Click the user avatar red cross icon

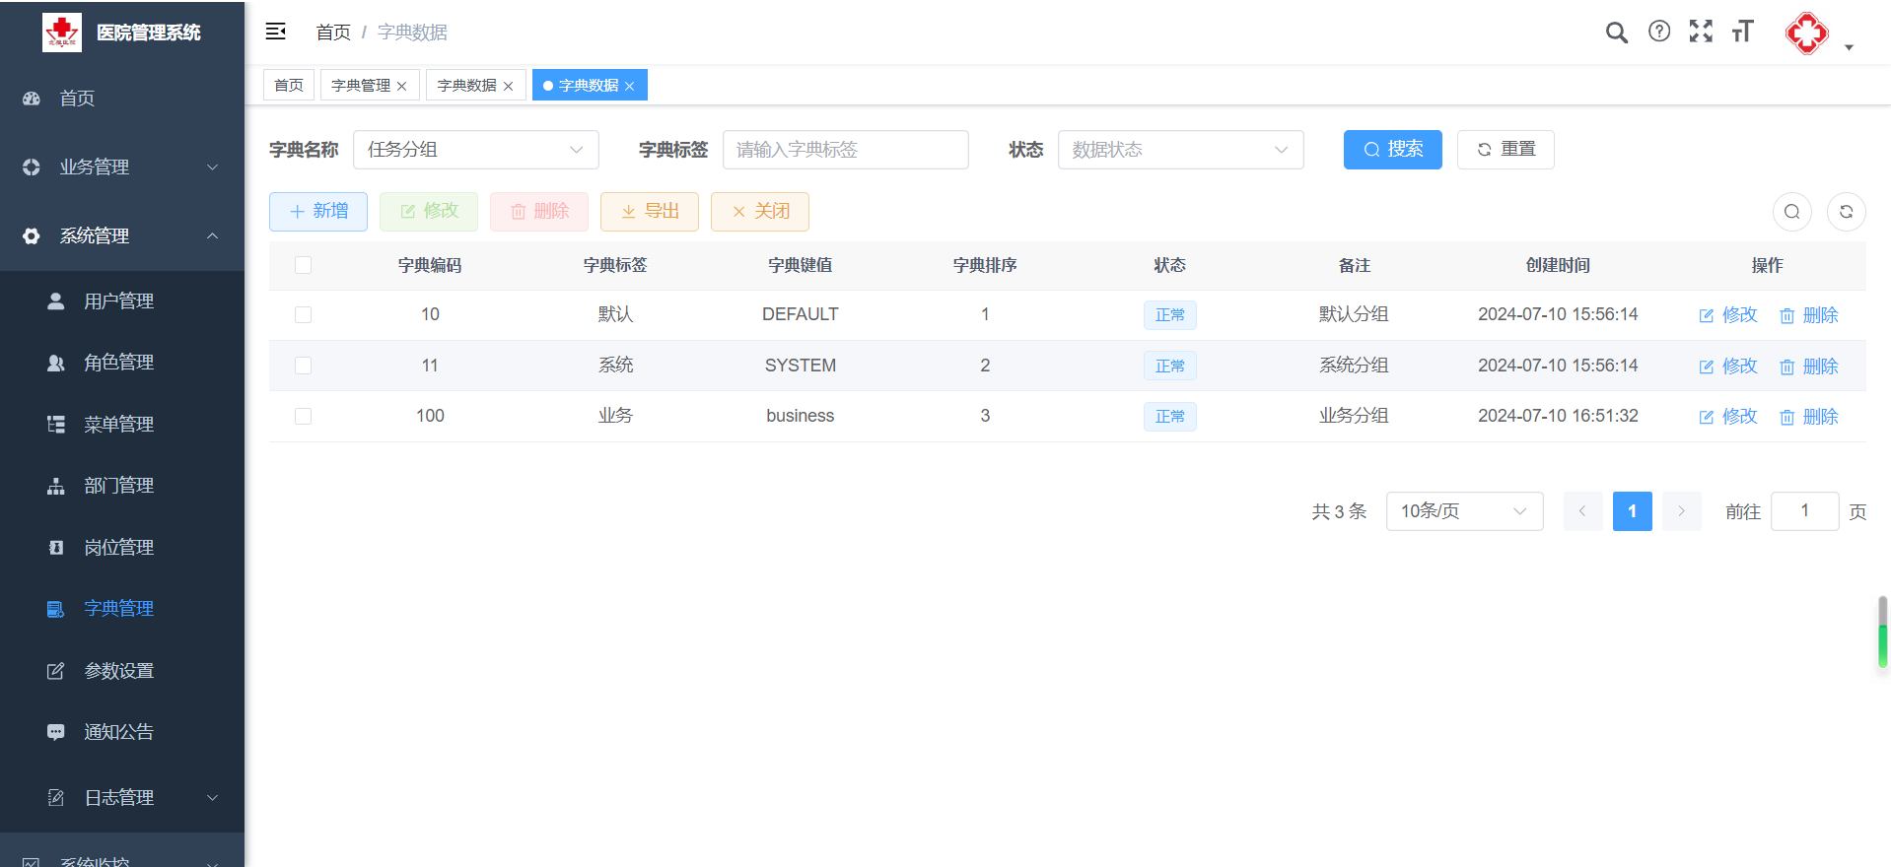[1806, 33]
